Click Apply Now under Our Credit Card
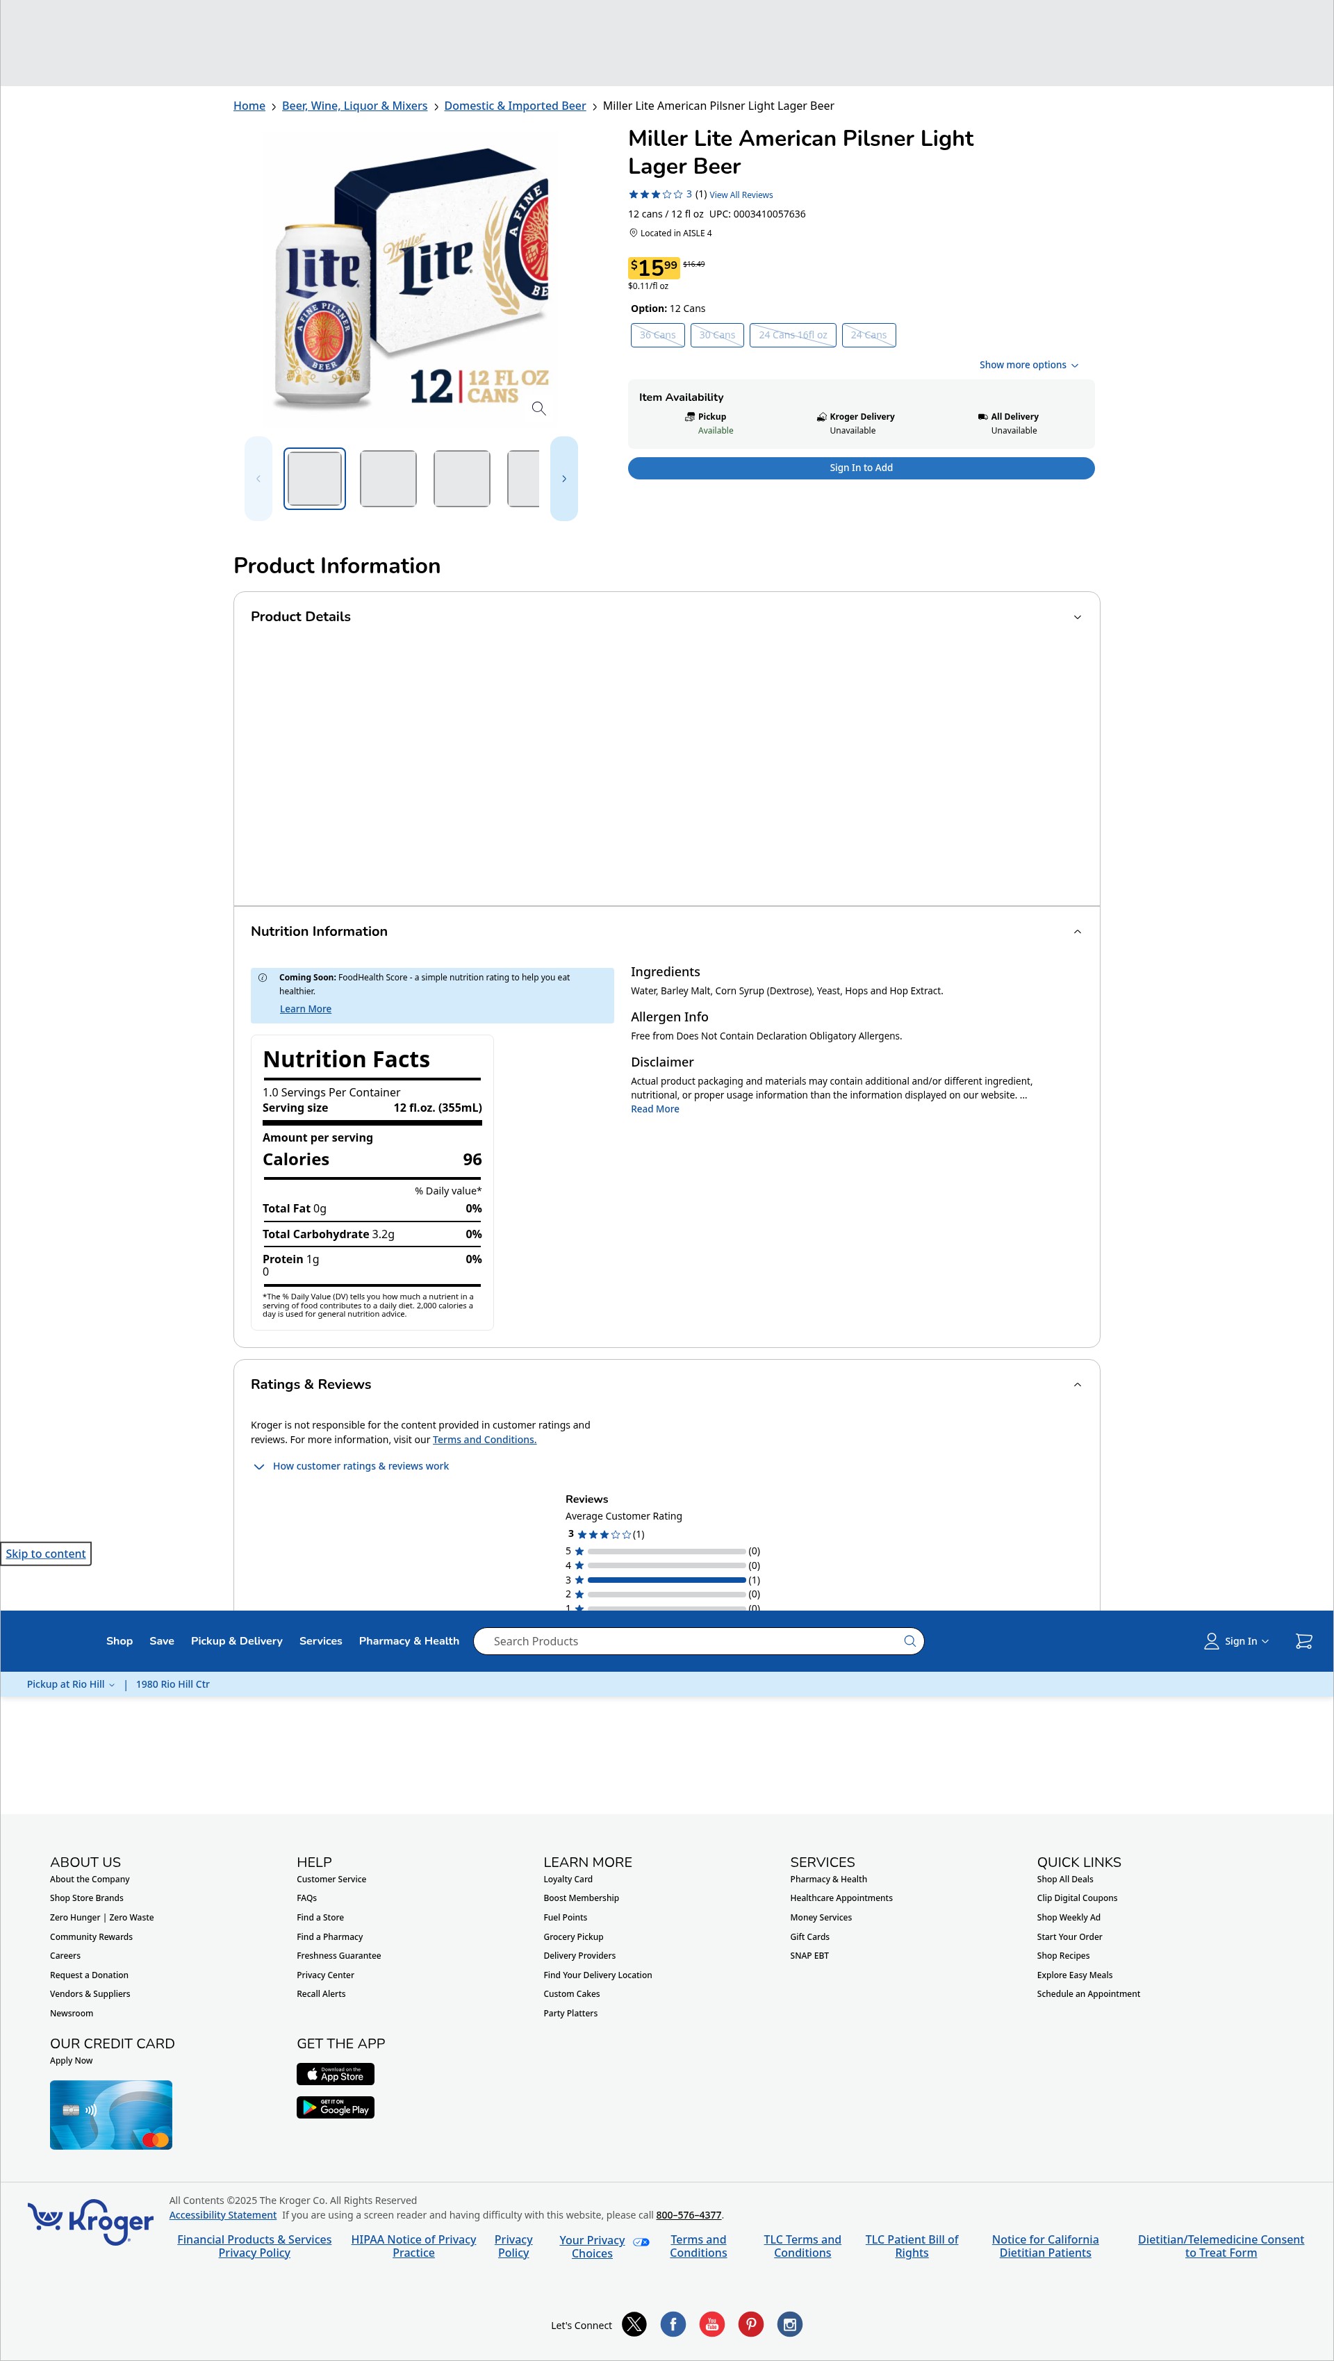 [72, 2060]
